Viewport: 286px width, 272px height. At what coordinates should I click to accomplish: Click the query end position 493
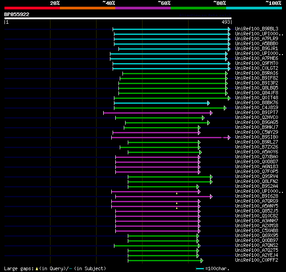(x=226, y=22)
